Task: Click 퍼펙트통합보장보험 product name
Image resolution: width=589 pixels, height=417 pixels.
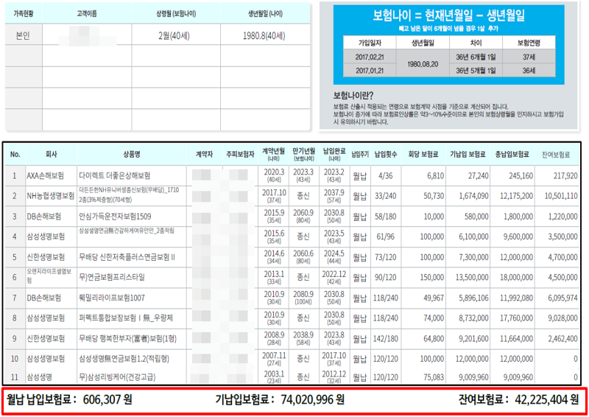Action: pos(125,318)
